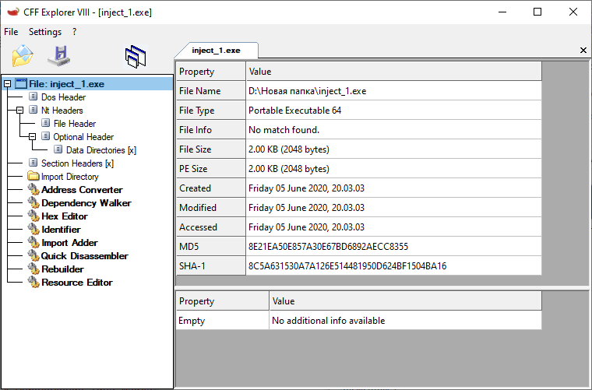Click the Import Directory folder icon
The height and width of the screenshot is (390, 592).
tap(33, 176)
